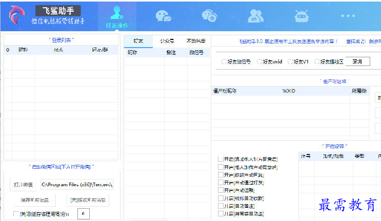Click the 类型 column header
The height and width of the screenshot is (221, 381).
[359, 156]
